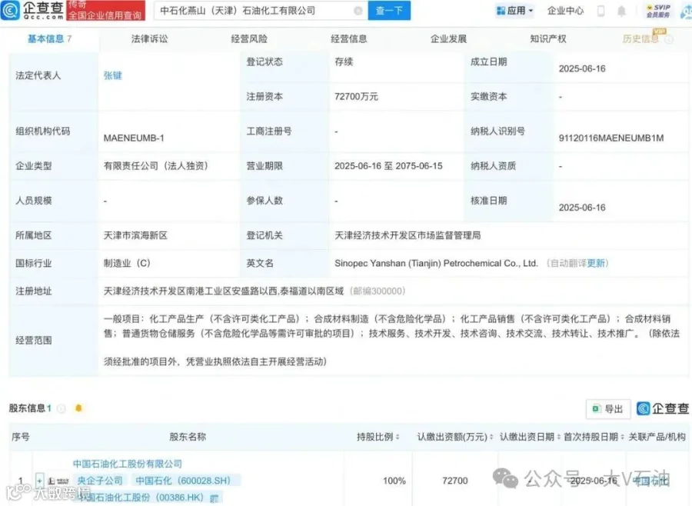Screen dimensions: 692x506
Task: Select the 国标行业 value 制造业（C）
Action: click(x=127, y=263)
